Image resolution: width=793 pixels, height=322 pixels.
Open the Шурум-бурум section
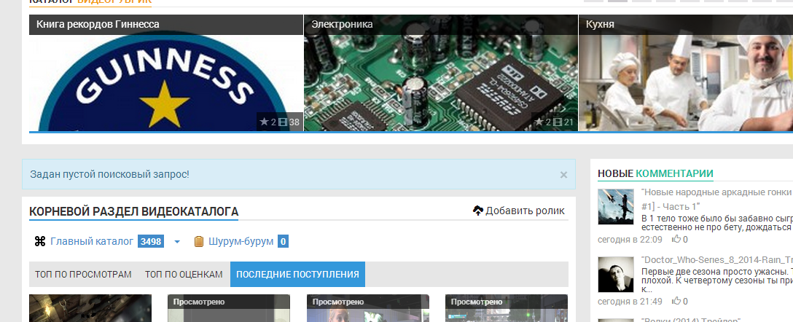(241, 242)
